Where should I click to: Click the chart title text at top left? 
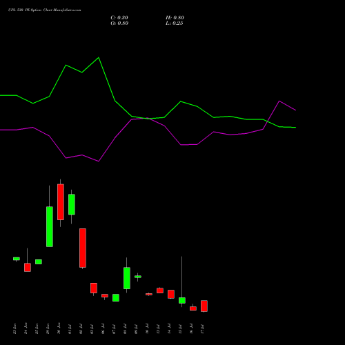coord(44,10)
